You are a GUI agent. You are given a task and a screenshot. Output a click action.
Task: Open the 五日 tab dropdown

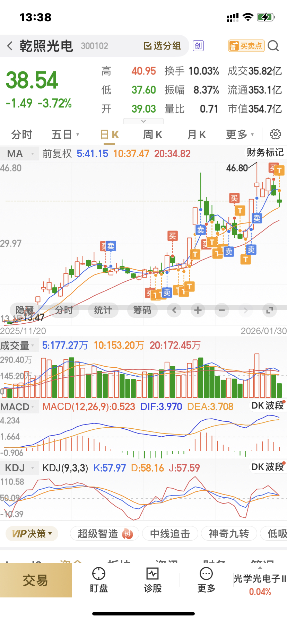[x=65, y=134]
